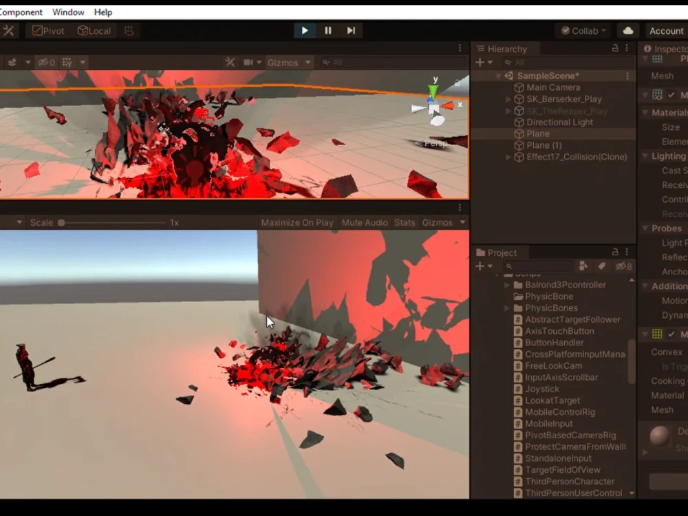The width and height of the screenshot is (688, 516).
Task: Switch to the Project tab
Action: [x=497, y=252]
